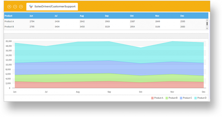This screenshot has width=222, height=117.
Task: Click cell value 2963 in Sep column
Action: [107, 21]
